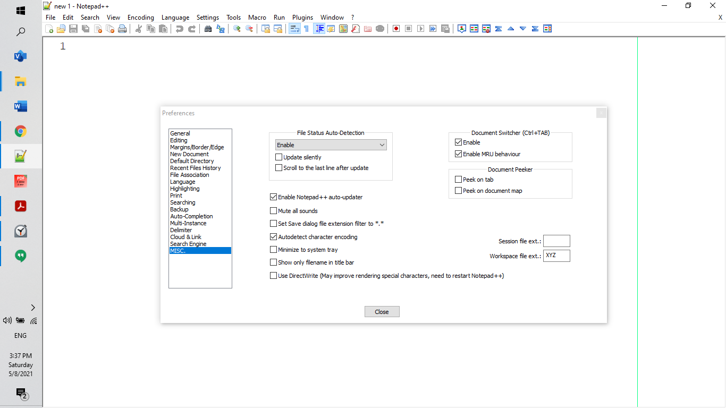Open the Windows Start menu
This screenshot has height=408, width=726.
pyautogui.click(x=21, y=11)
